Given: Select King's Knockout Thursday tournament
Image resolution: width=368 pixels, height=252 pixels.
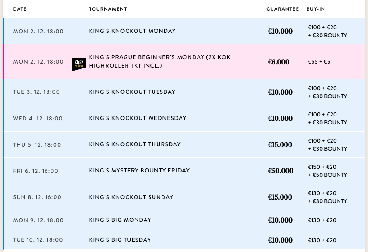Looking at the screenshot, I should click(x=135, y=144).
